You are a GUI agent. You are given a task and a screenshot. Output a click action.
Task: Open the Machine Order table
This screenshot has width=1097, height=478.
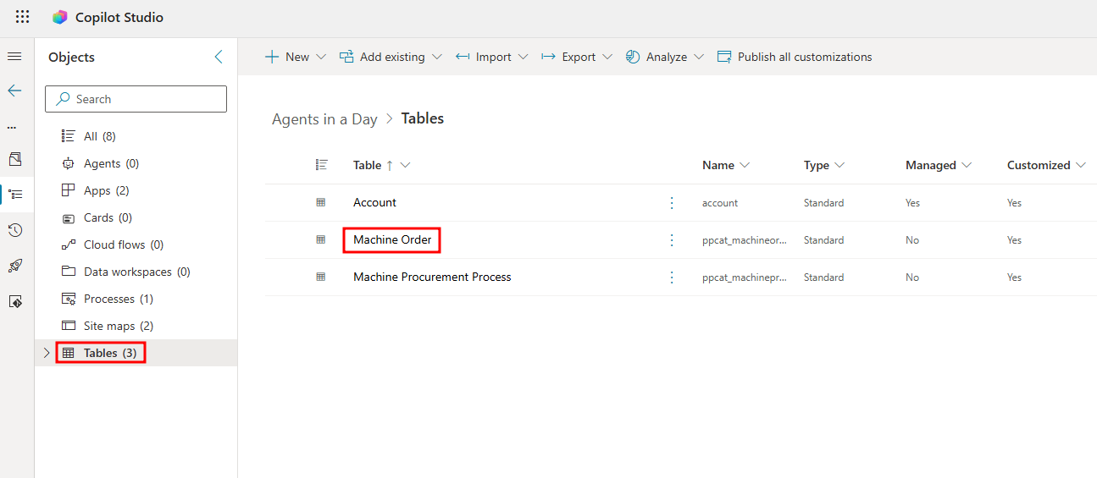click(x=392, y=240)
